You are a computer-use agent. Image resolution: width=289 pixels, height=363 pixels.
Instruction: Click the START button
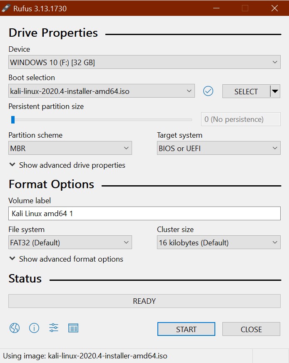(x=186, y=329)
